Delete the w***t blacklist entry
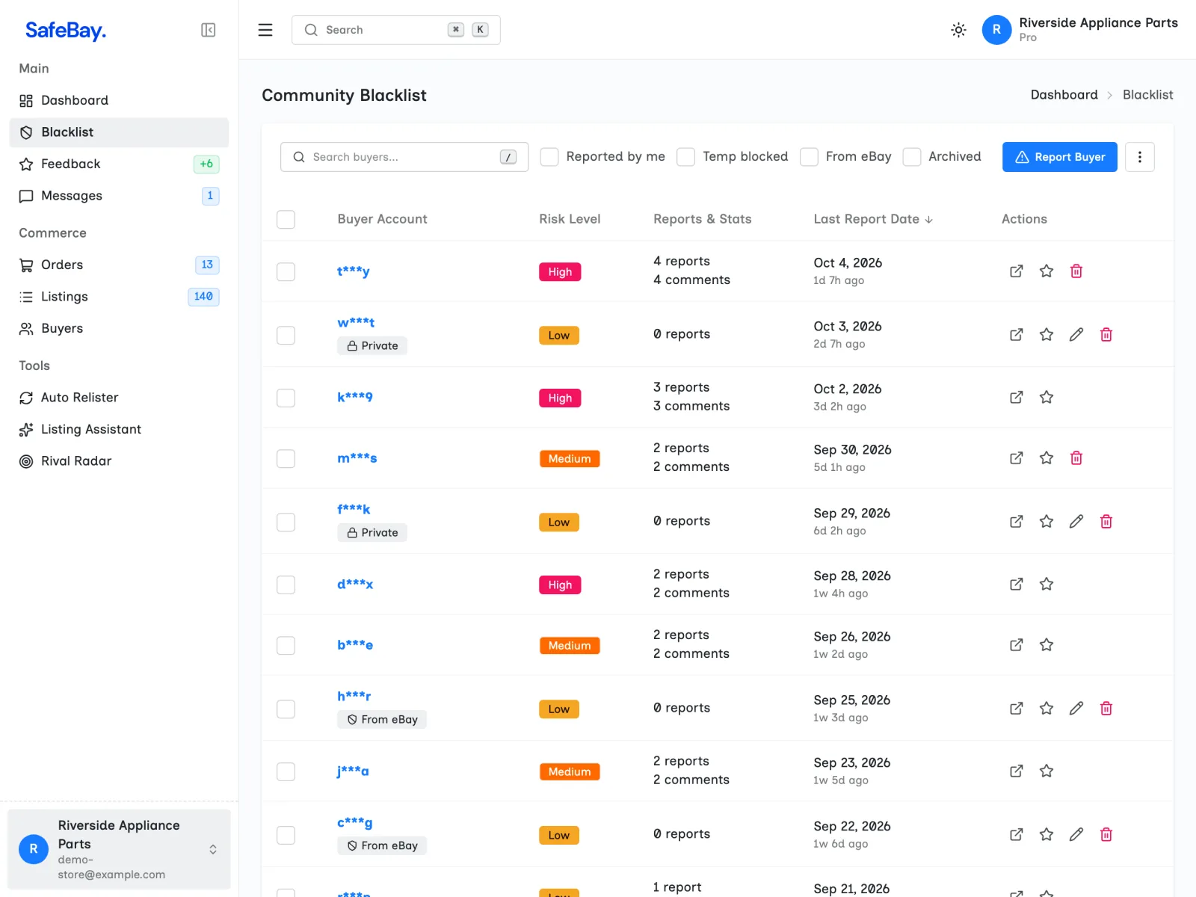The image size is (1196, 897). (x=1106, y=335)
